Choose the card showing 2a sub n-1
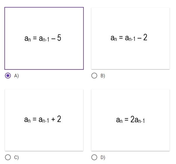This screenshot has height=164, width=176. [x=130, y=120]
